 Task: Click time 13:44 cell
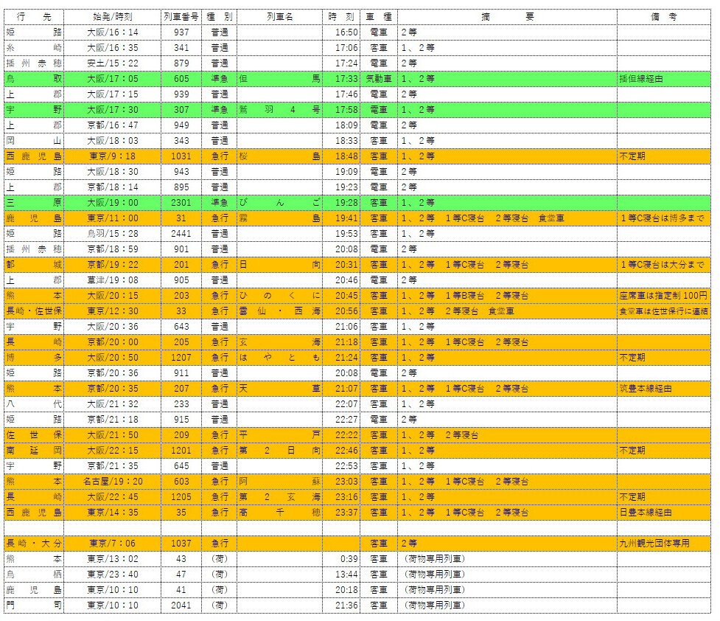(341, 574)
